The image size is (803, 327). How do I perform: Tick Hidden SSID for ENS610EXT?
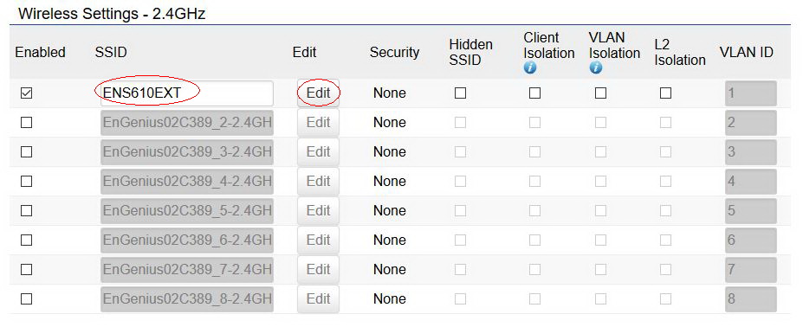(460, 93)
